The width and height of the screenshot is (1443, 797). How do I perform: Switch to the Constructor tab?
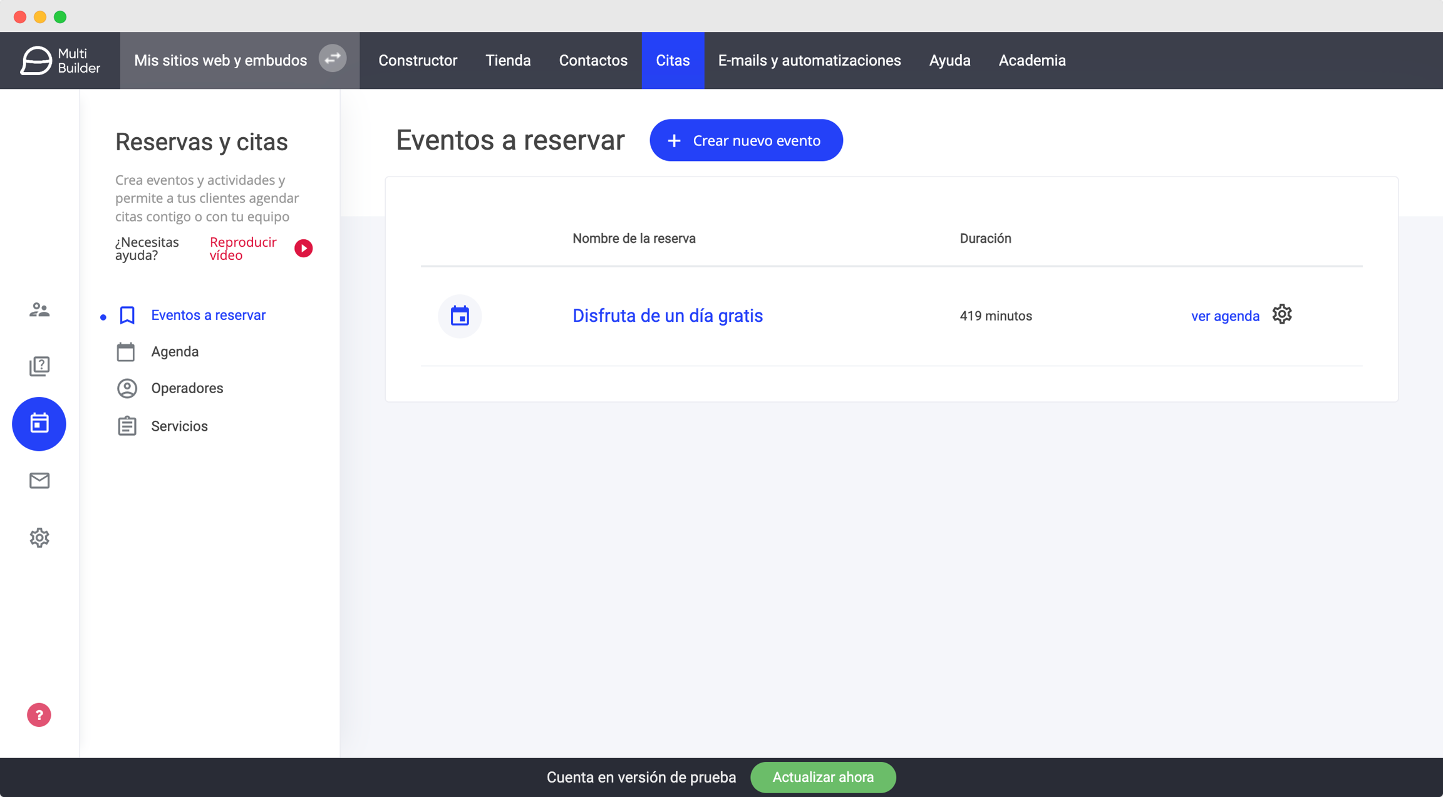click(418, 61)
